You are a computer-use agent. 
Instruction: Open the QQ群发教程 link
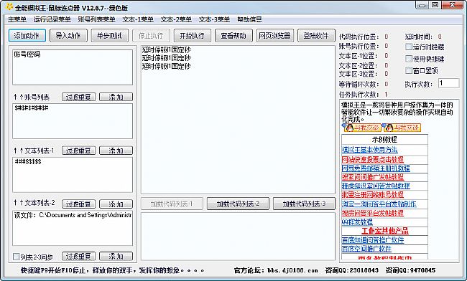click(357, 222)
